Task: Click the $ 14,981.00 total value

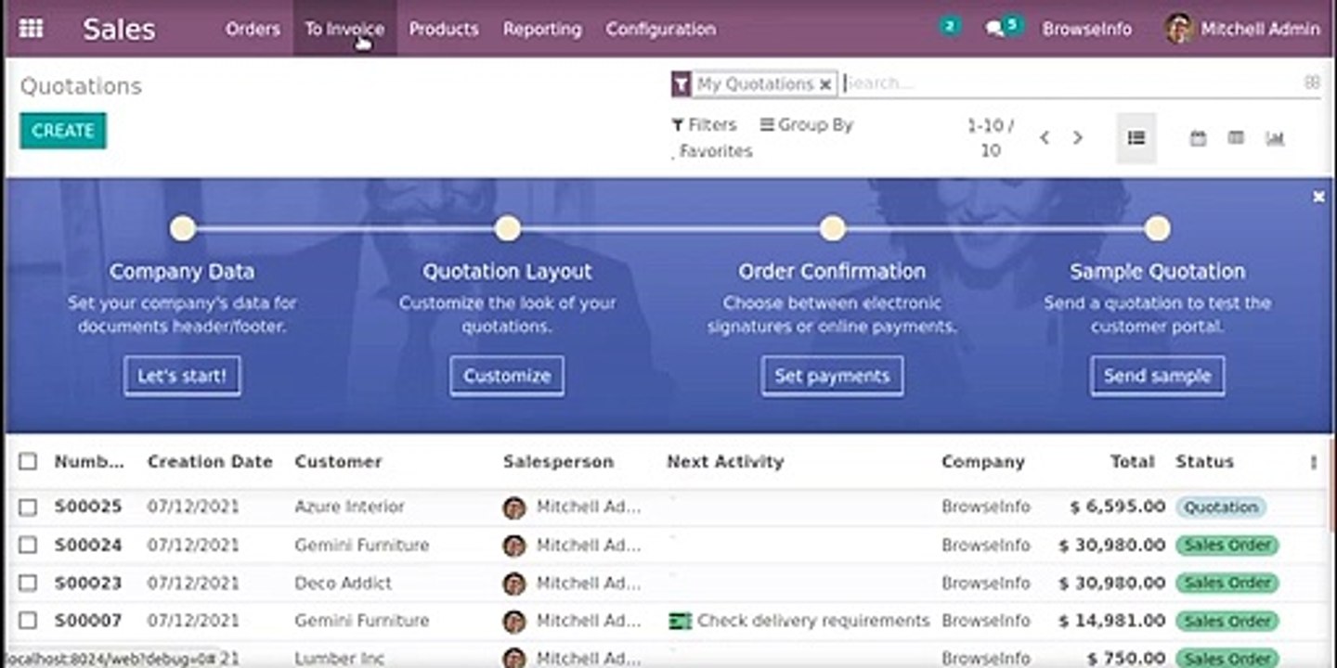Action: point(1112,621)
